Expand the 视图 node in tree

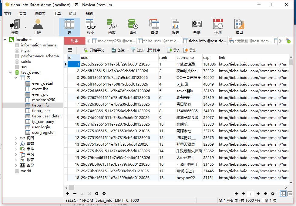pos(16,138)
